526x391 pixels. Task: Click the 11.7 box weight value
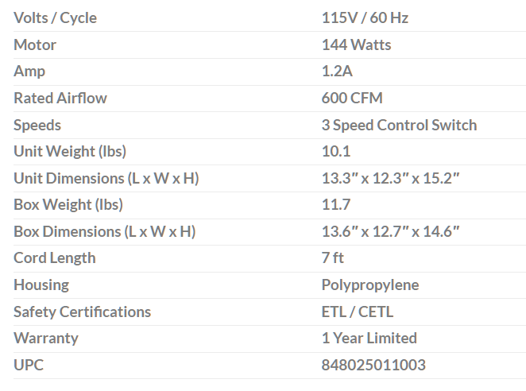click(x=336, y=204)
